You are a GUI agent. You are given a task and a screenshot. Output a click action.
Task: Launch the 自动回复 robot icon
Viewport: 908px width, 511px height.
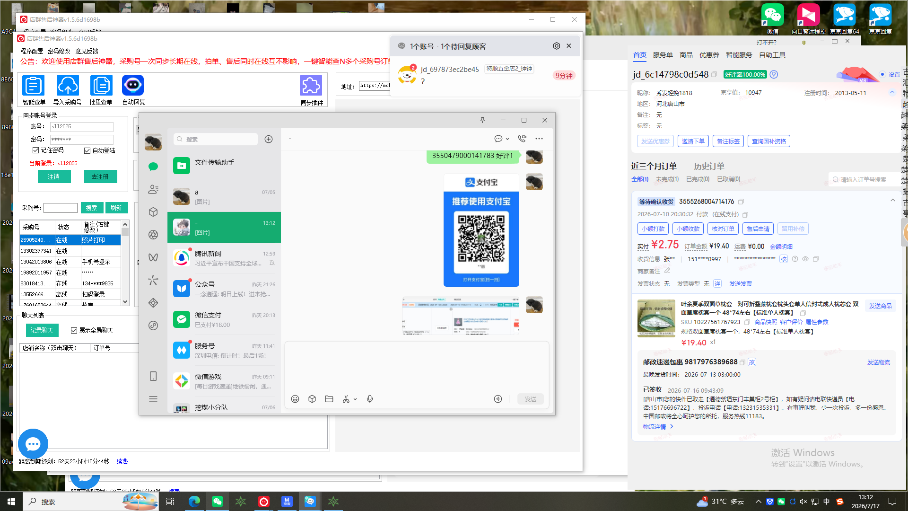tap(133, 86)
